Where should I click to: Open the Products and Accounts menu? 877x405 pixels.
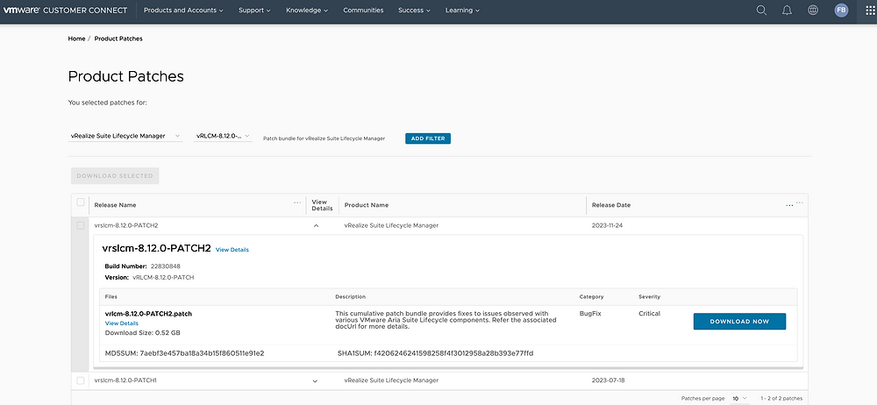tap(183, 10)
